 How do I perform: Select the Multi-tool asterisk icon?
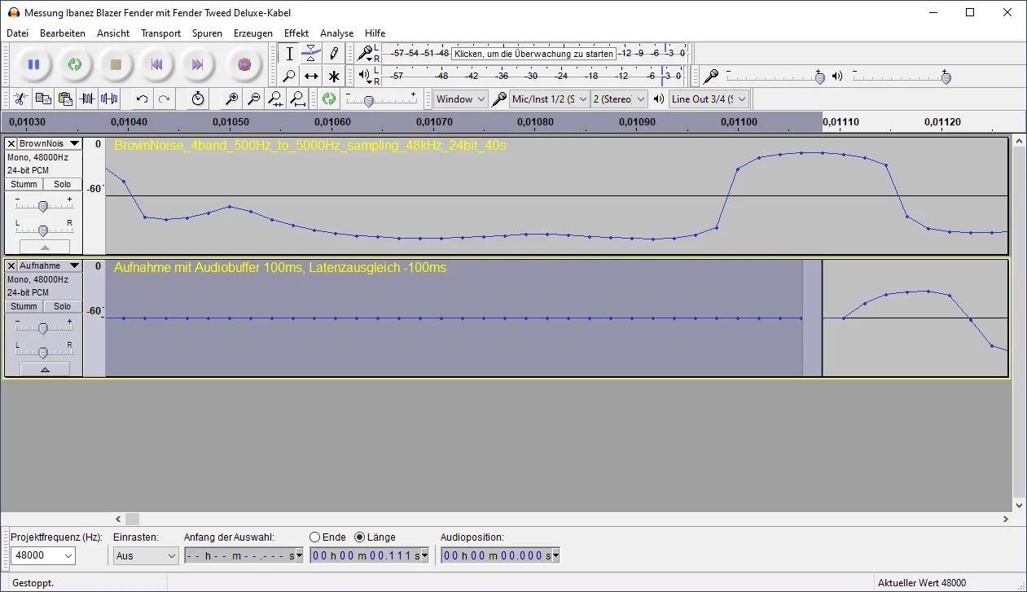(334, 77)
